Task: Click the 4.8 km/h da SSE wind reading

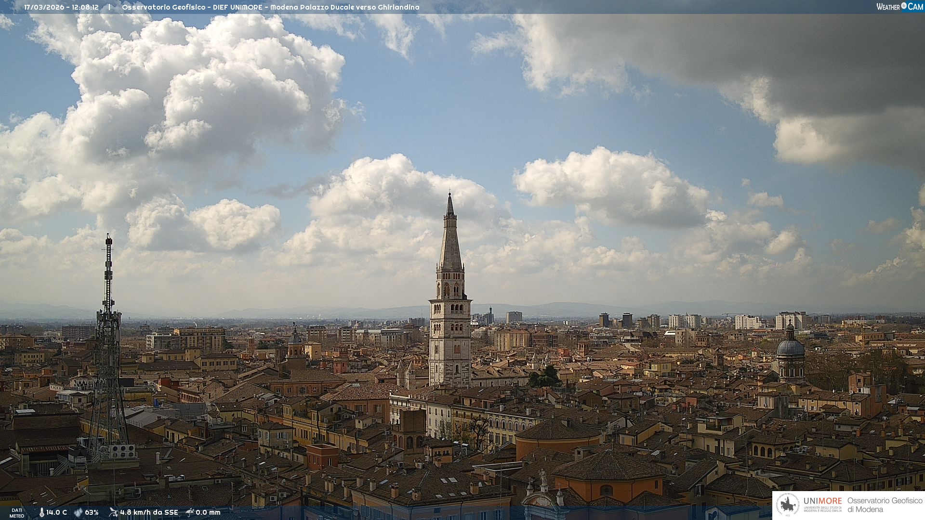Action: 149,513
